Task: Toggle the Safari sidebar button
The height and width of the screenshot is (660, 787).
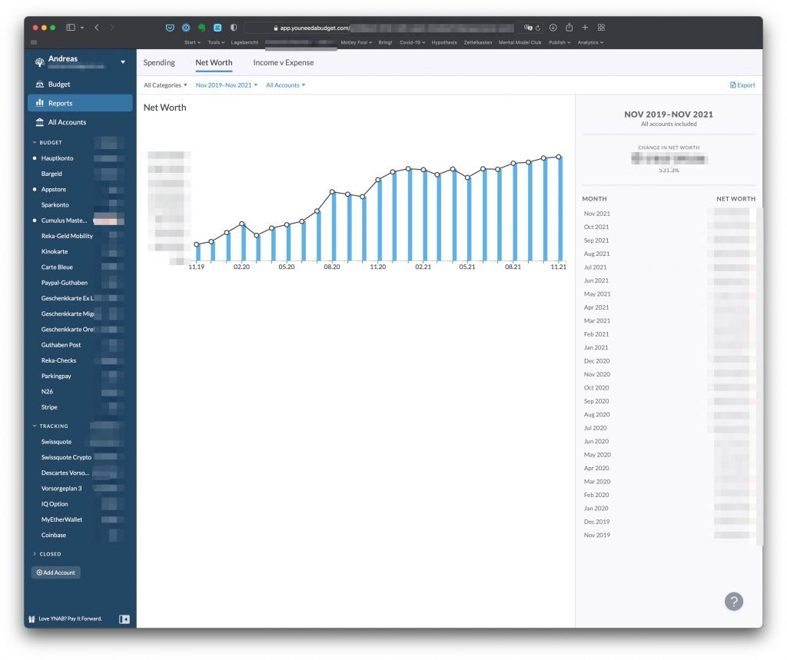Action: pos(71,28)
